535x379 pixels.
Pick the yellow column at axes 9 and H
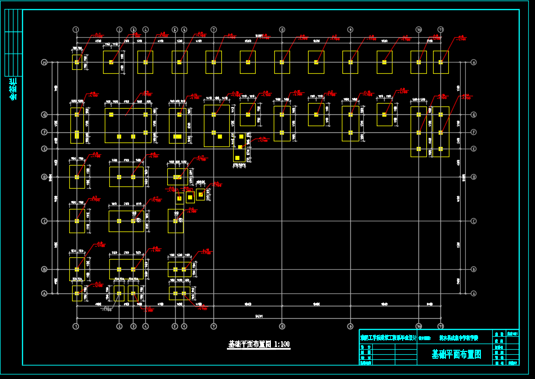coord(350,63)
